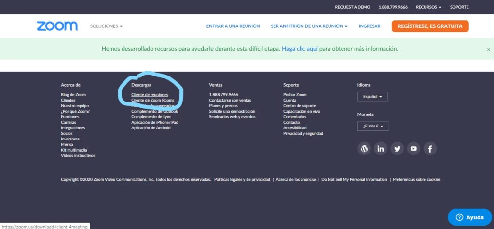Open the Recursos dropdown
494x229 pixels.
pos(428,7)
